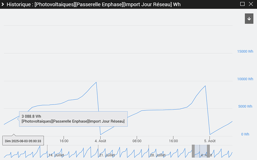Click the curve peak before 4. Août
This screenshot has height=160, width=257.
click(96, 82)
